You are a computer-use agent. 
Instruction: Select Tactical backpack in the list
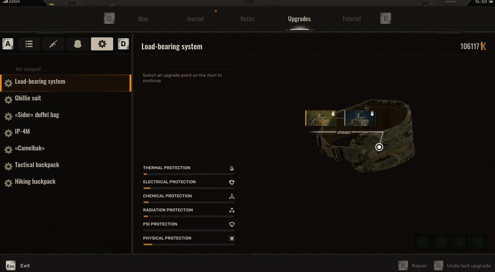pos(37,165)
